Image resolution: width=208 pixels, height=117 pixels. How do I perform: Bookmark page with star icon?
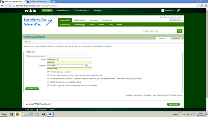click(x=198, y=6)
